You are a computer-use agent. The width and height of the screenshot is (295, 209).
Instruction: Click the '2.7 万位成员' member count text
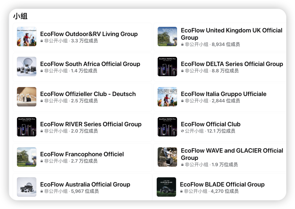[x=84, y=161]
